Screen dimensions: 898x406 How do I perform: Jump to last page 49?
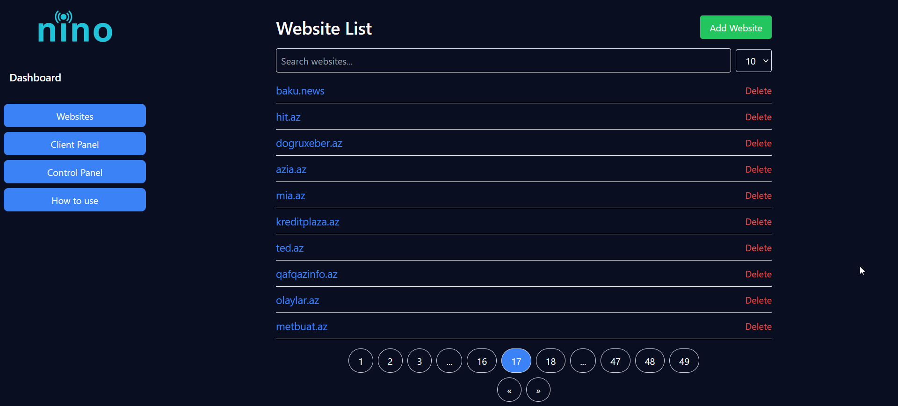tap(684, 361)
